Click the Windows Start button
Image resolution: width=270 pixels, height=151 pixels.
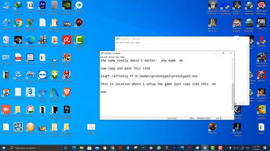[4, 148]
